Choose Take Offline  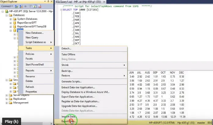pos(91,54)
